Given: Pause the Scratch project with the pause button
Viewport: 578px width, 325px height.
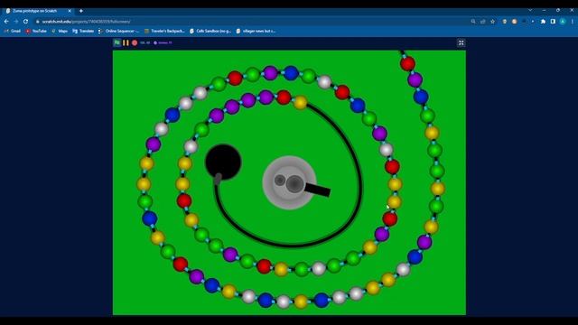Looking at the screenshot, I should [x=126, y=42].
